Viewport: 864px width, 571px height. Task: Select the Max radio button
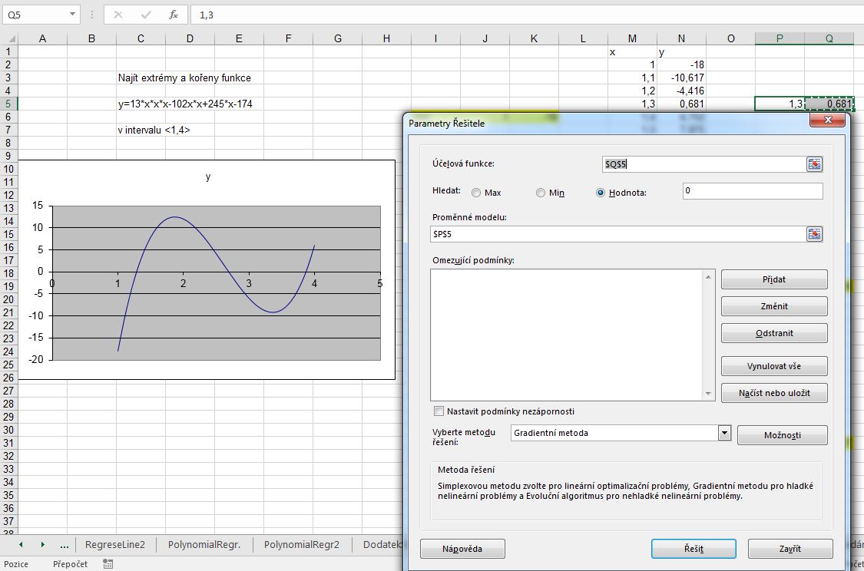click(476, 193)
